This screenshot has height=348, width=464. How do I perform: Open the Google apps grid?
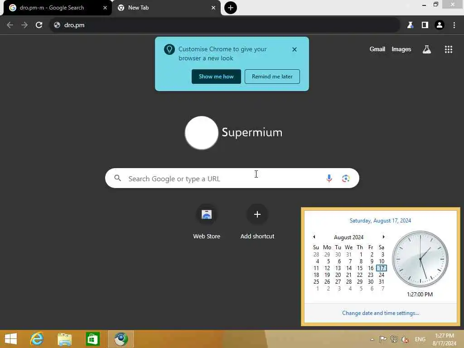click(449, 49)
